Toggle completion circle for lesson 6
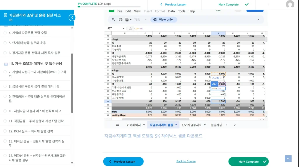The height and width of the screenshot is (167, 299). click(5, 53)
